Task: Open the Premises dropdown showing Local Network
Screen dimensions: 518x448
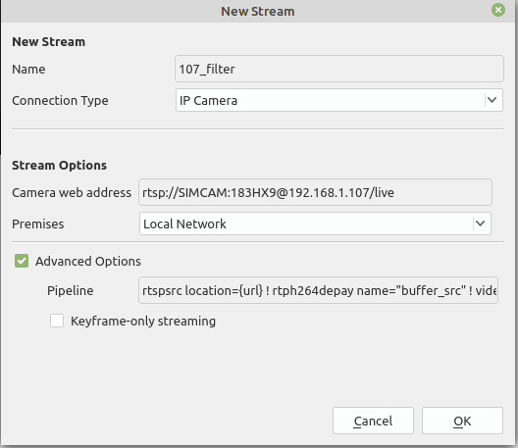Action: pos(315,224)
